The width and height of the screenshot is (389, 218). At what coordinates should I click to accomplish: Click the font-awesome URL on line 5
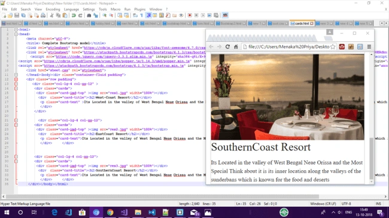144,48
